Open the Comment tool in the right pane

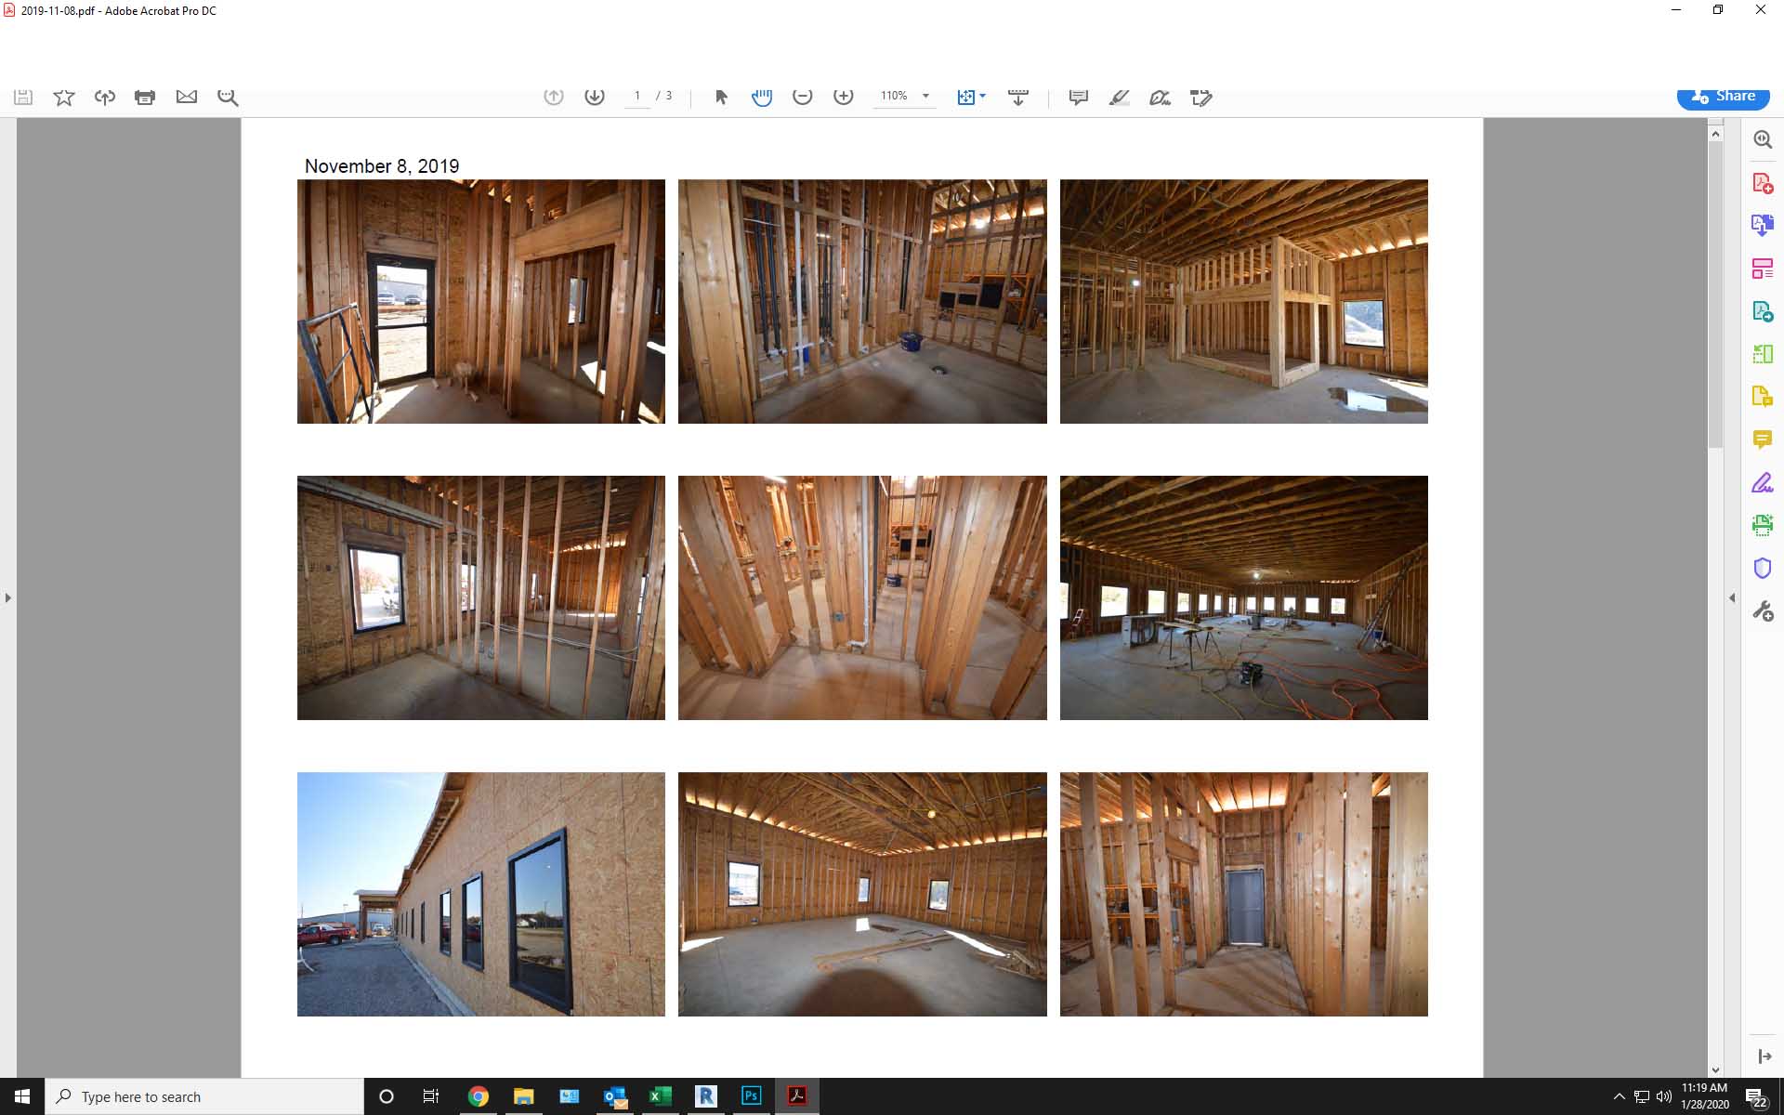(1763, 439)
